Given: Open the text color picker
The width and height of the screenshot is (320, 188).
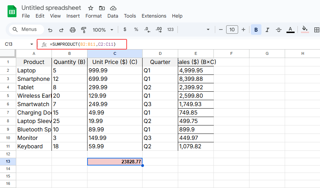Looking at the screenshot, I should pos(290,30).
